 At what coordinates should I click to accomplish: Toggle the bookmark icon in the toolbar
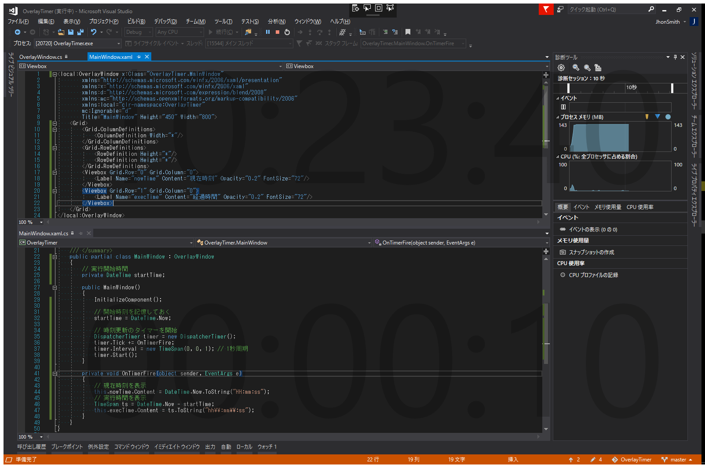click(408, 32)
